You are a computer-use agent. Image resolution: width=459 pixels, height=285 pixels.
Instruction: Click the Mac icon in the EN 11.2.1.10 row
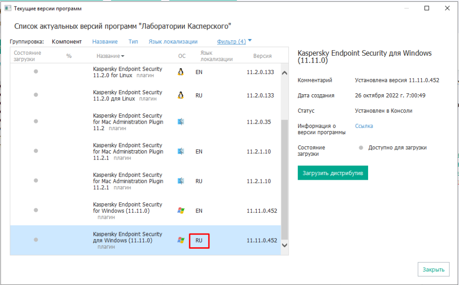tap(181, 151)
